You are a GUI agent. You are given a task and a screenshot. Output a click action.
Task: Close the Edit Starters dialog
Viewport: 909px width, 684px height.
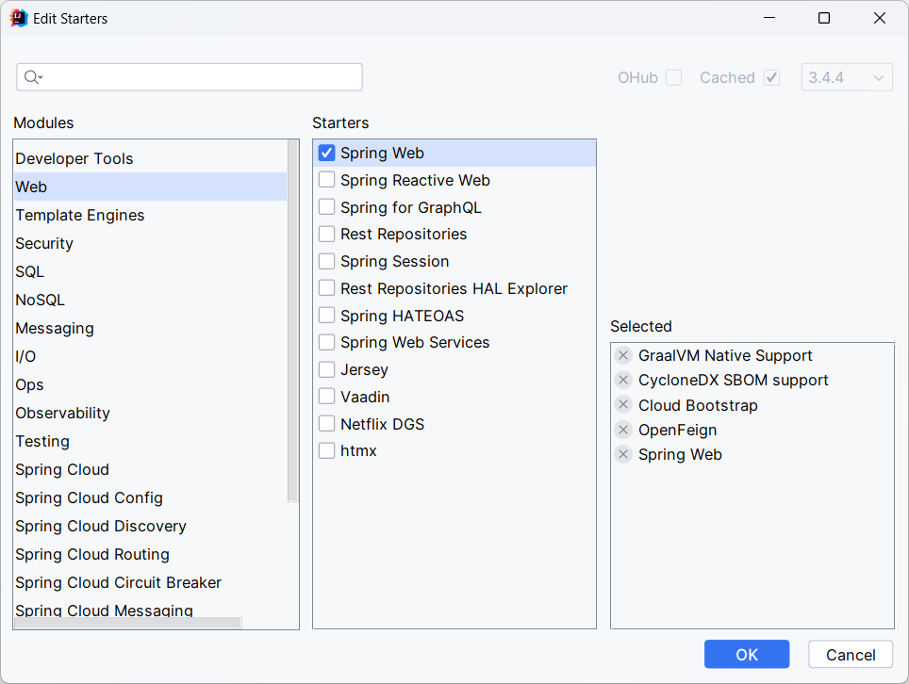880,18
